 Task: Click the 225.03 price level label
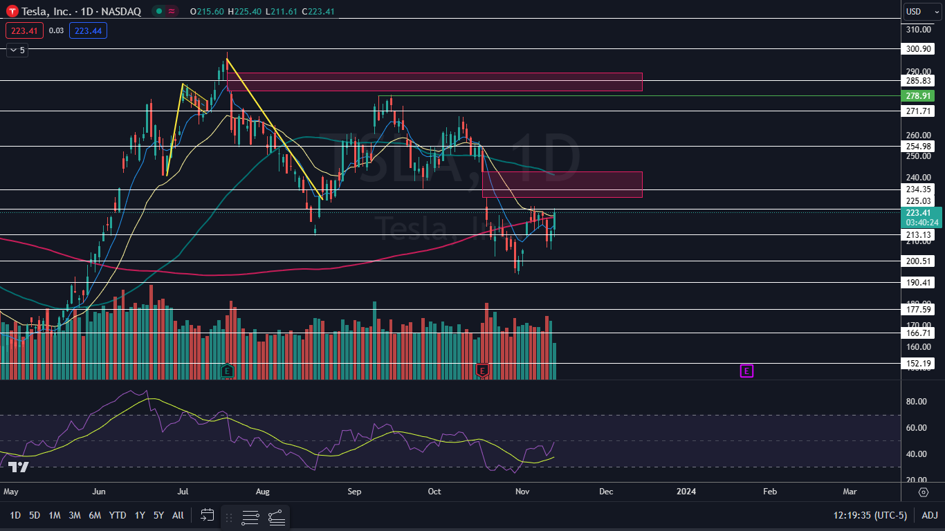(x=919, y=201)
